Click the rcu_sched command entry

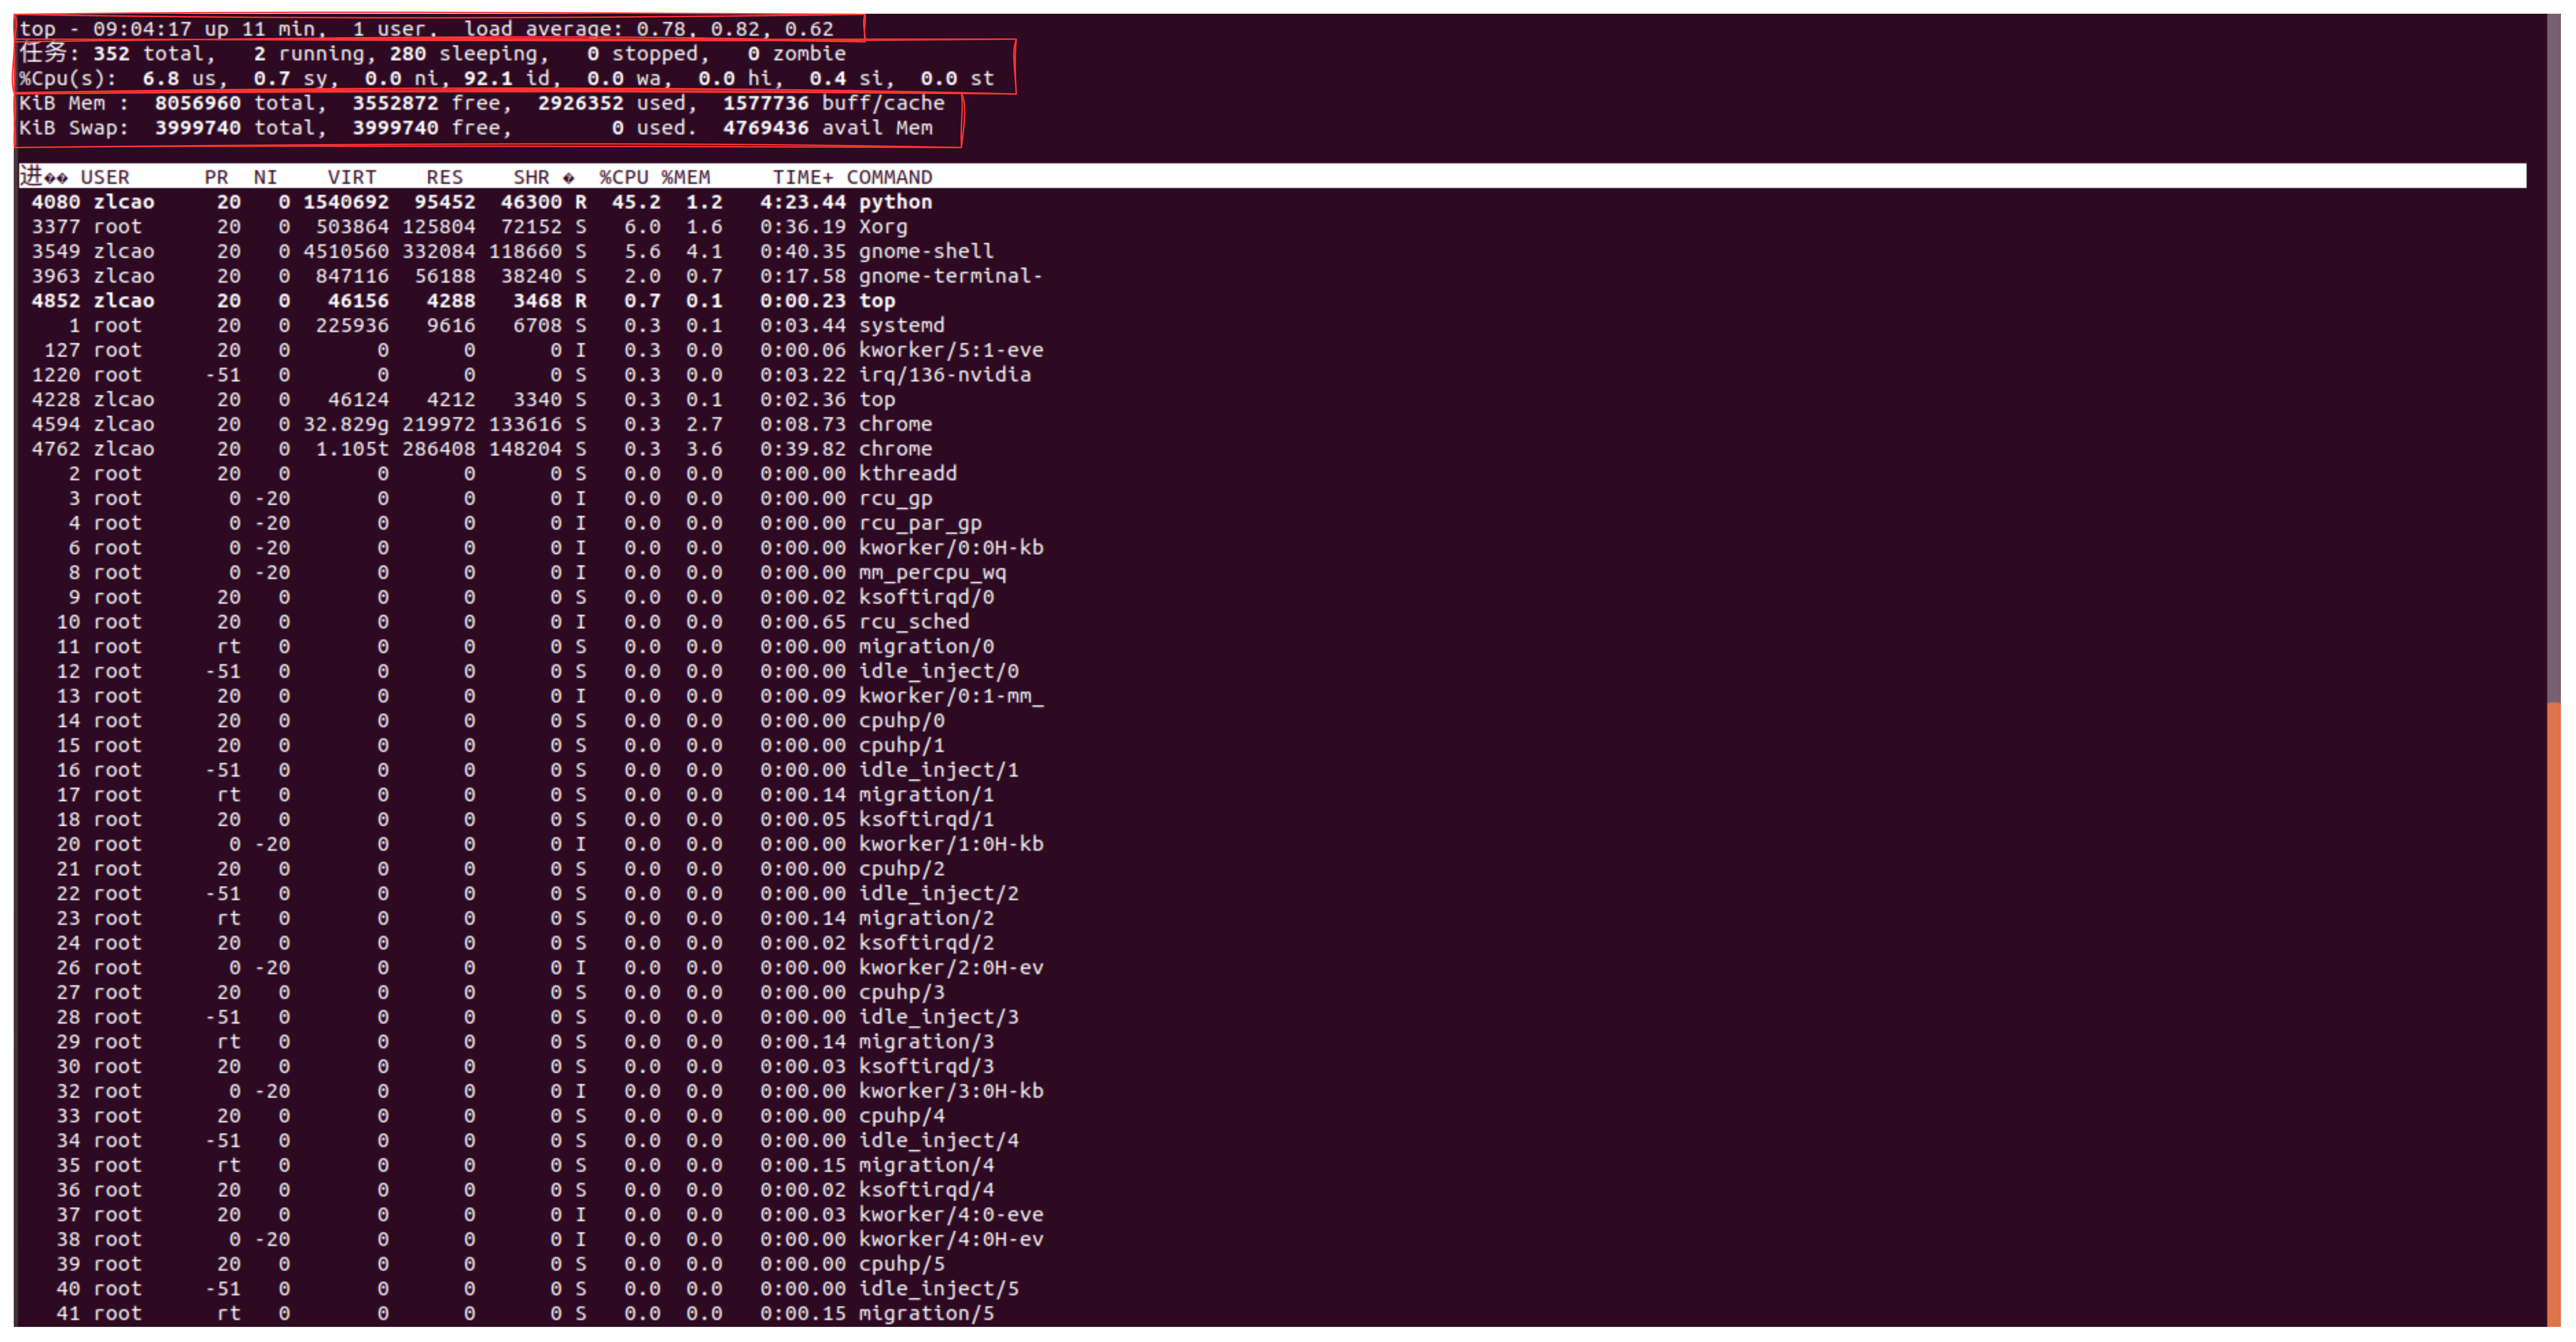click(914, 622)
